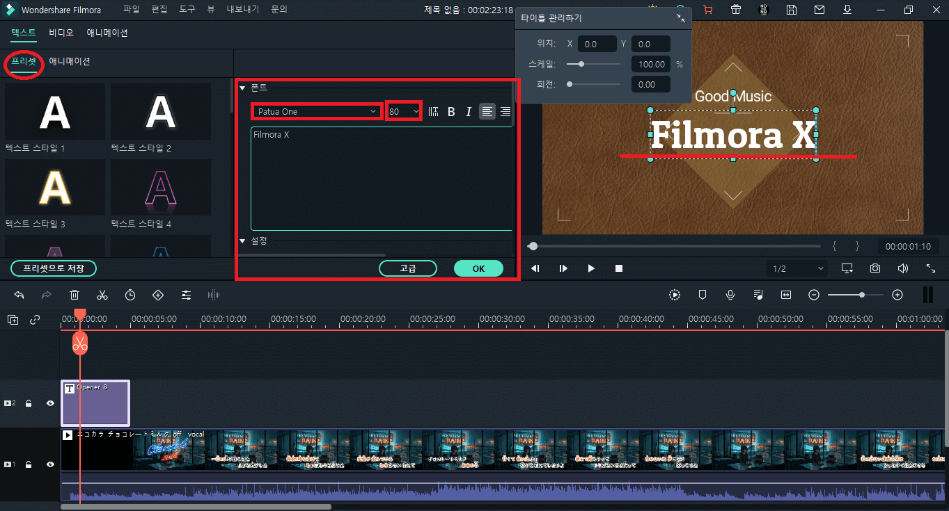Open the text spacing icon
This screenshot has height=511, width=949.
tap(434, 112)
